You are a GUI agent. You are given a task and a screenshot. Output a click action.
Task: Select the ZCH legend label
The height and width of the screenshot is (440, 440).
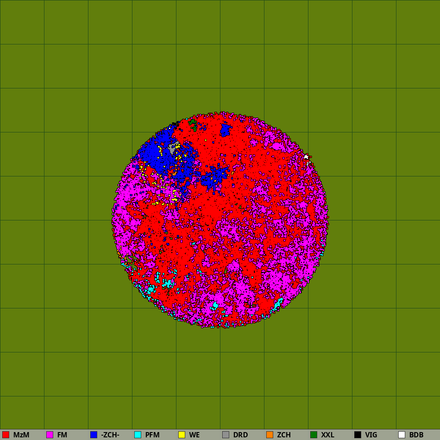point(284,435)
